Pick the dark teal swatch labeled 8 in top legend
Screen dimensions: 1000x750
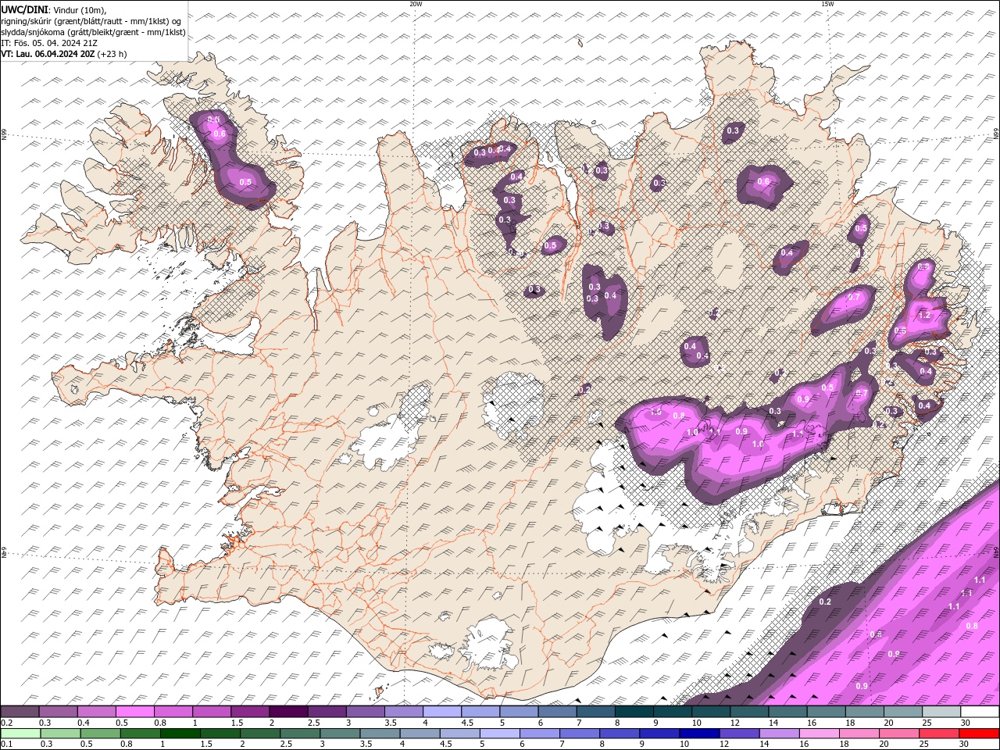click(x=633, y=712)
